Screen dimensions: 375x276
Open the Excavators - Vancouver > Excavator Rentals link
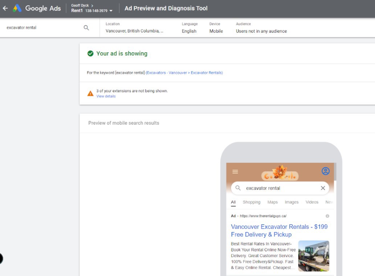(x=184, y=73)
